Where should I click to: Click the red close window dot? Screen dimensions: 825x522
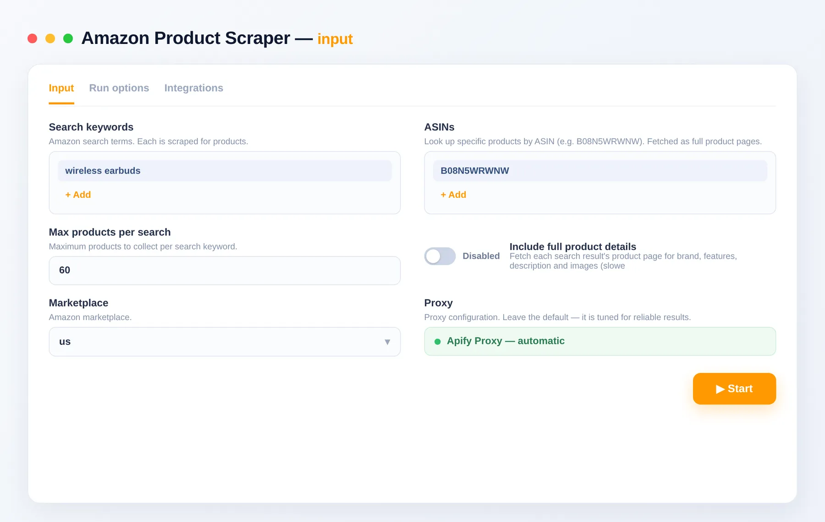(x=32, y=38)
